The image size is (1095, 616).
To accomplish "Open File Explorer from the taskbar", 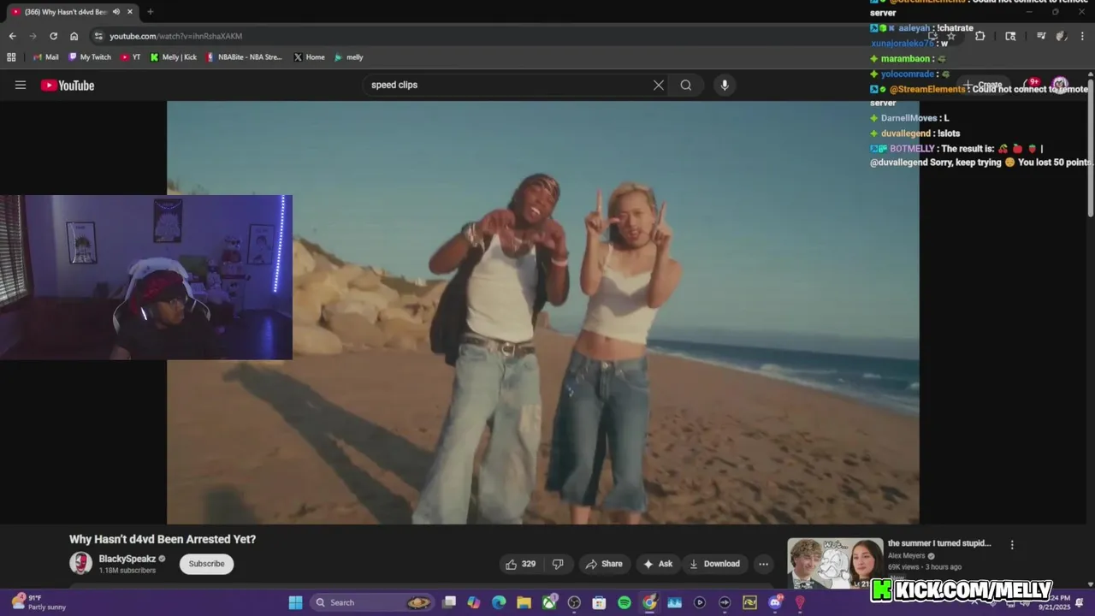I will click(524, 602).
